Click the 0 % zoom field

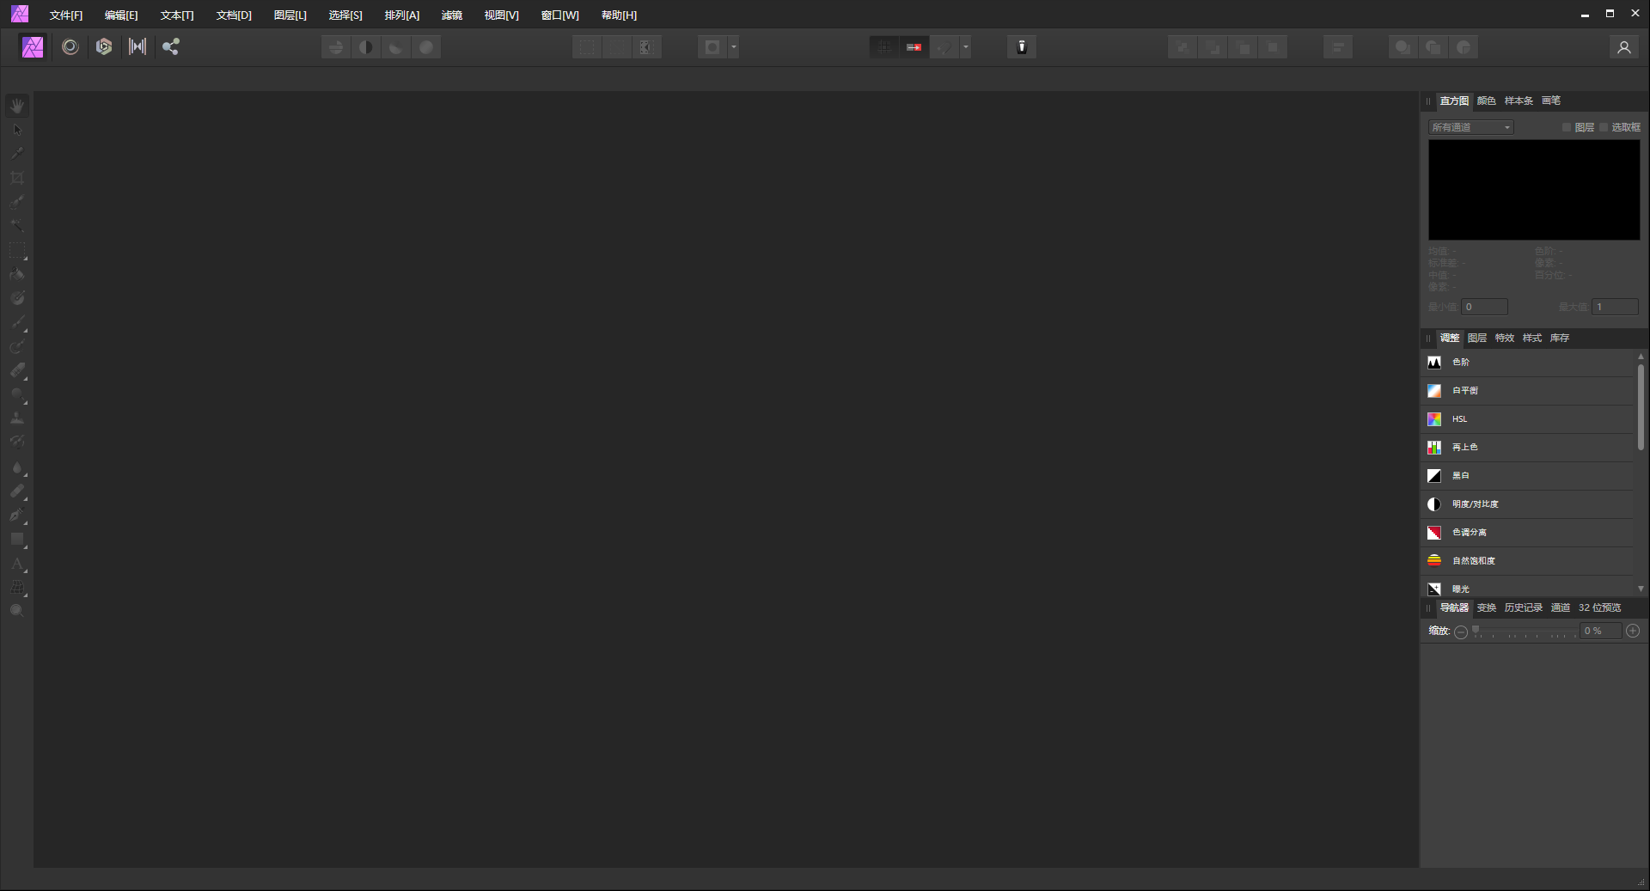tap(1601, 632)
